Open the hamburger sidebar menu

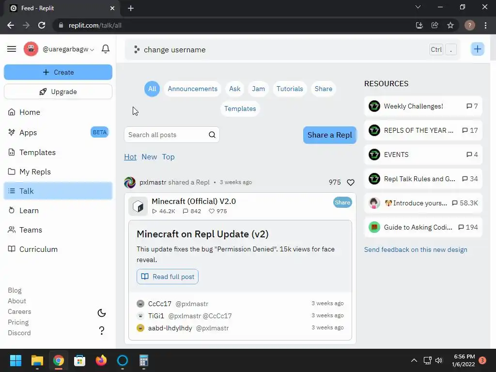12,49
